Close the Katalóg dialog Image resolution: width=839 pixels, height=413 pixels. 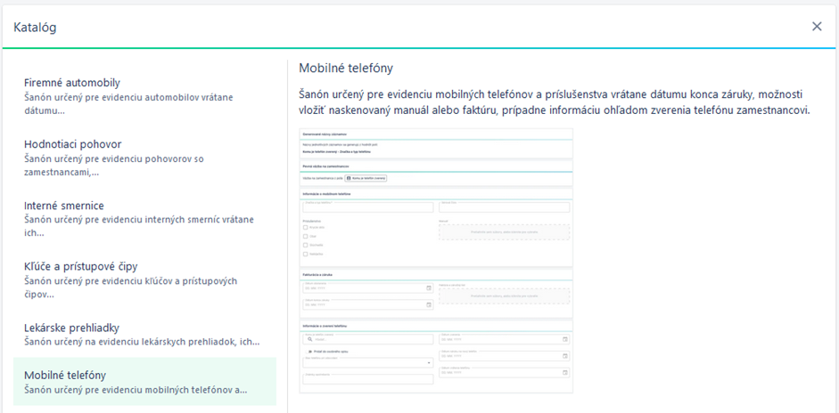point(817,27)
